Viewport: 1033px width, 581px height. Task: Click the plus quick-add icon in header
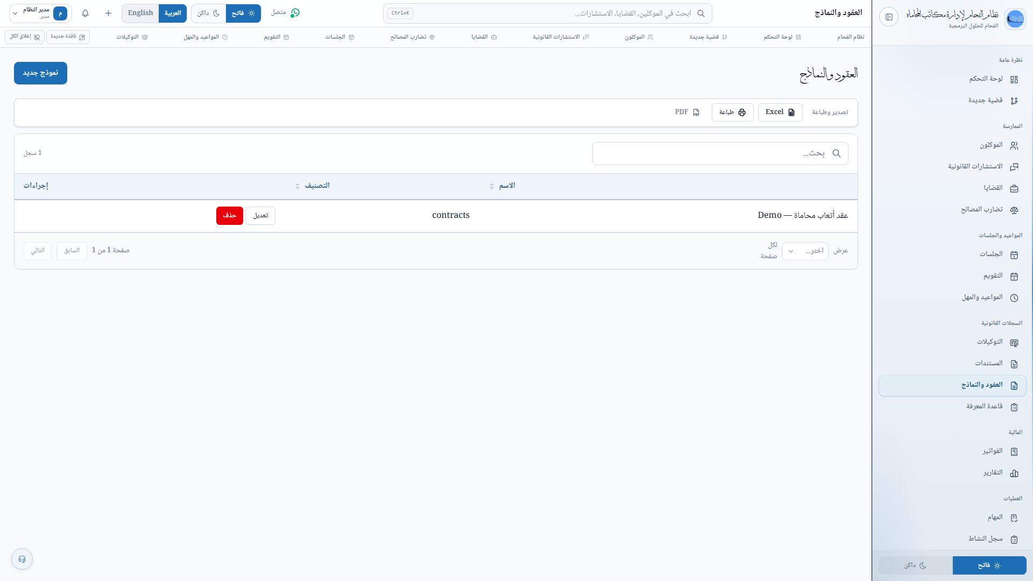tap(108, 13)
